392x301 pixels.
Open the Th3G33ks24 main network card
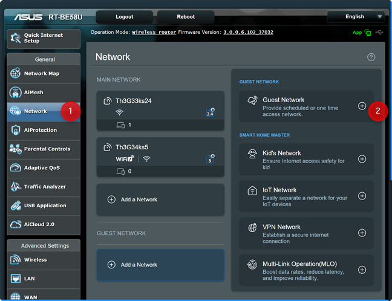coord(160,111)
